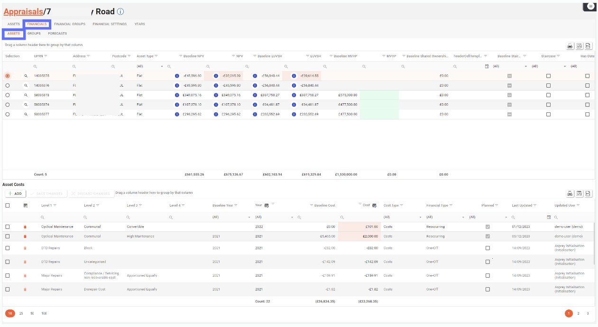Go to page 3 of Asset Costs
The height and width of the screenshot is (327, 598).
pyautogui.click(x=588, y=313)
